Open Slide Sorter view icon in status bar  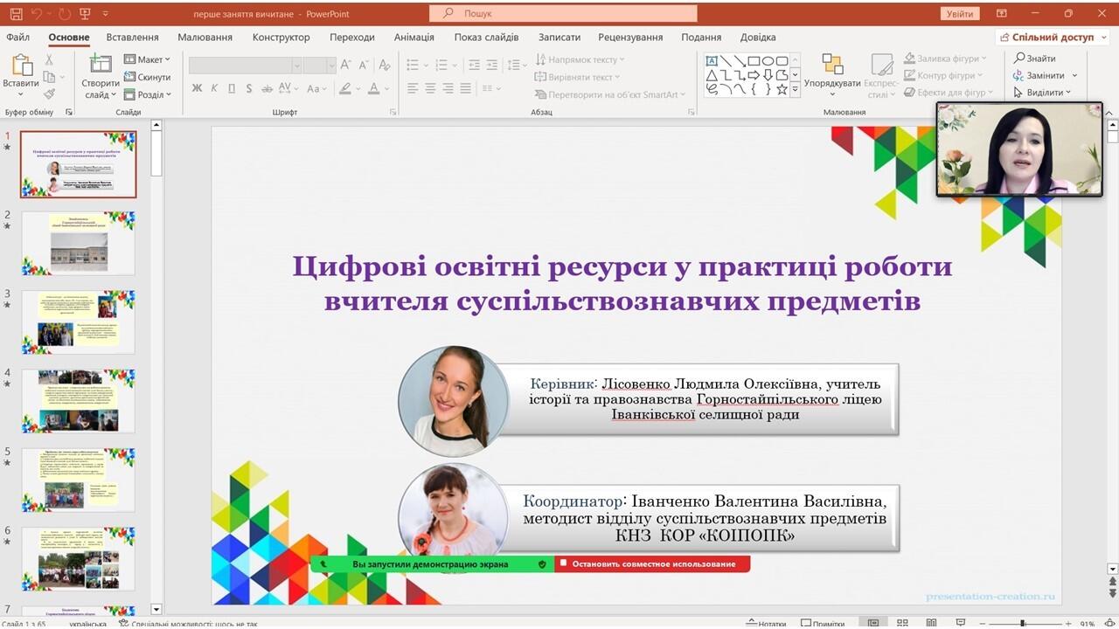coord(904,623)
